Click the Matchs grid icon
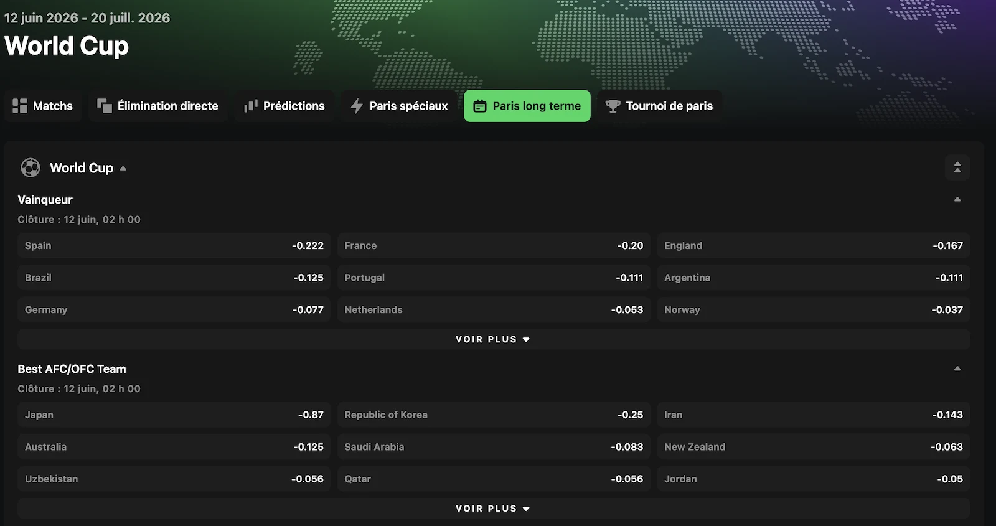The height and width of the screenshot is (526, 996). 20,106
